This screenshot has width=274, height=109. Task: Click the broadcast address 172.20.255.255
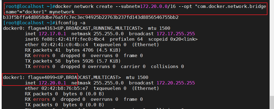pos(176,83)
